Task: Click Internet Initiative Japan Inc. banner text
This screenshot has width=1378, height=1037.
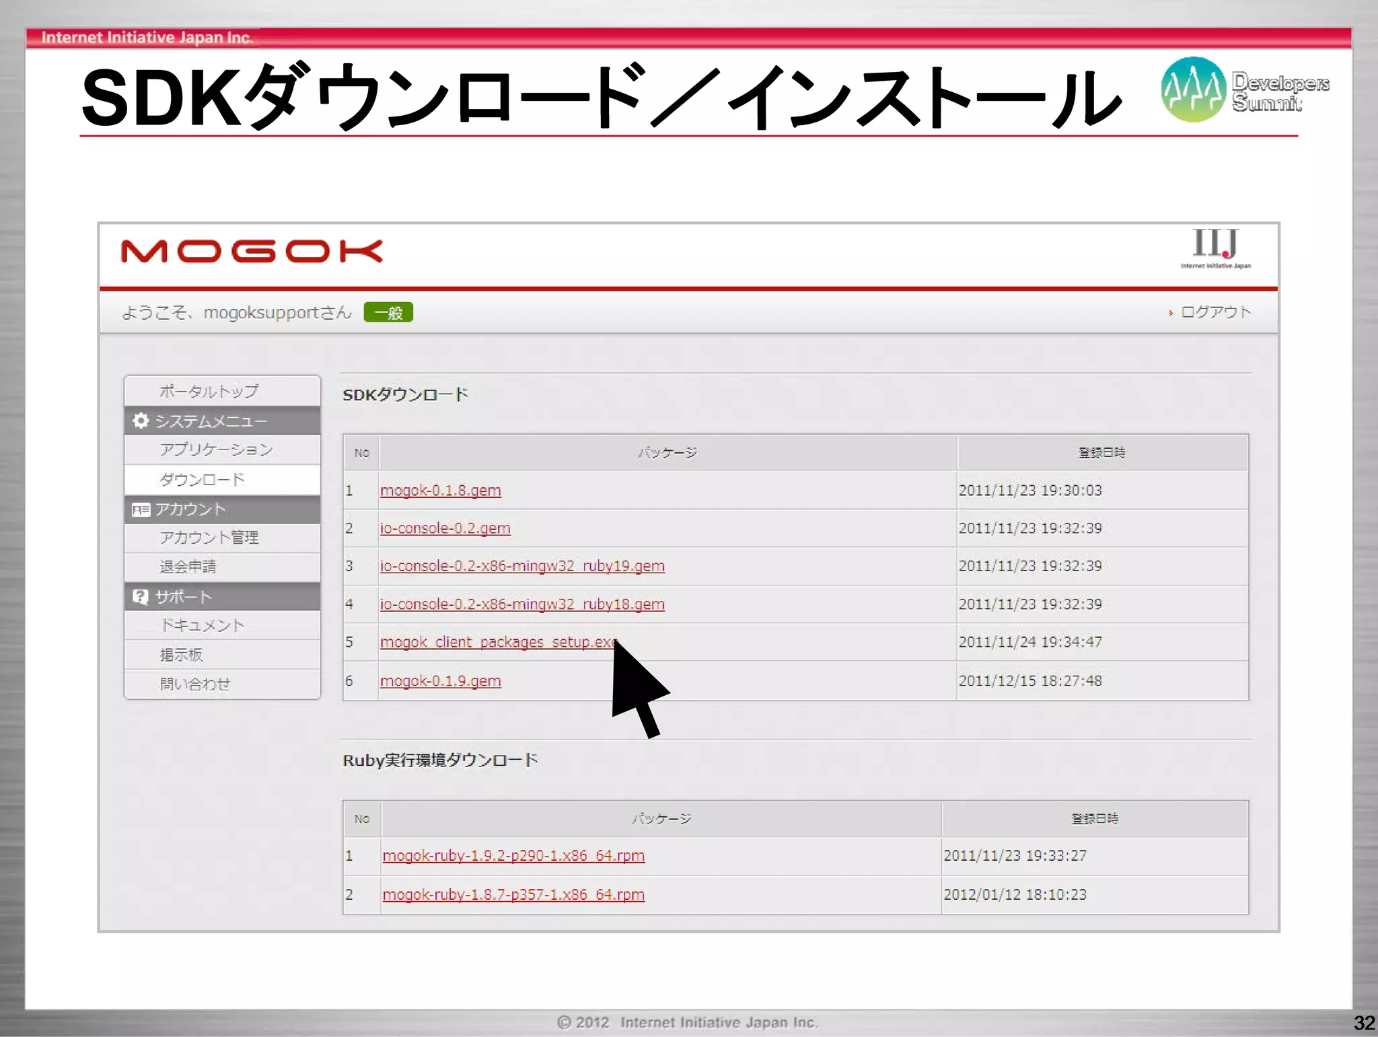Action: (x=147, y=38)
